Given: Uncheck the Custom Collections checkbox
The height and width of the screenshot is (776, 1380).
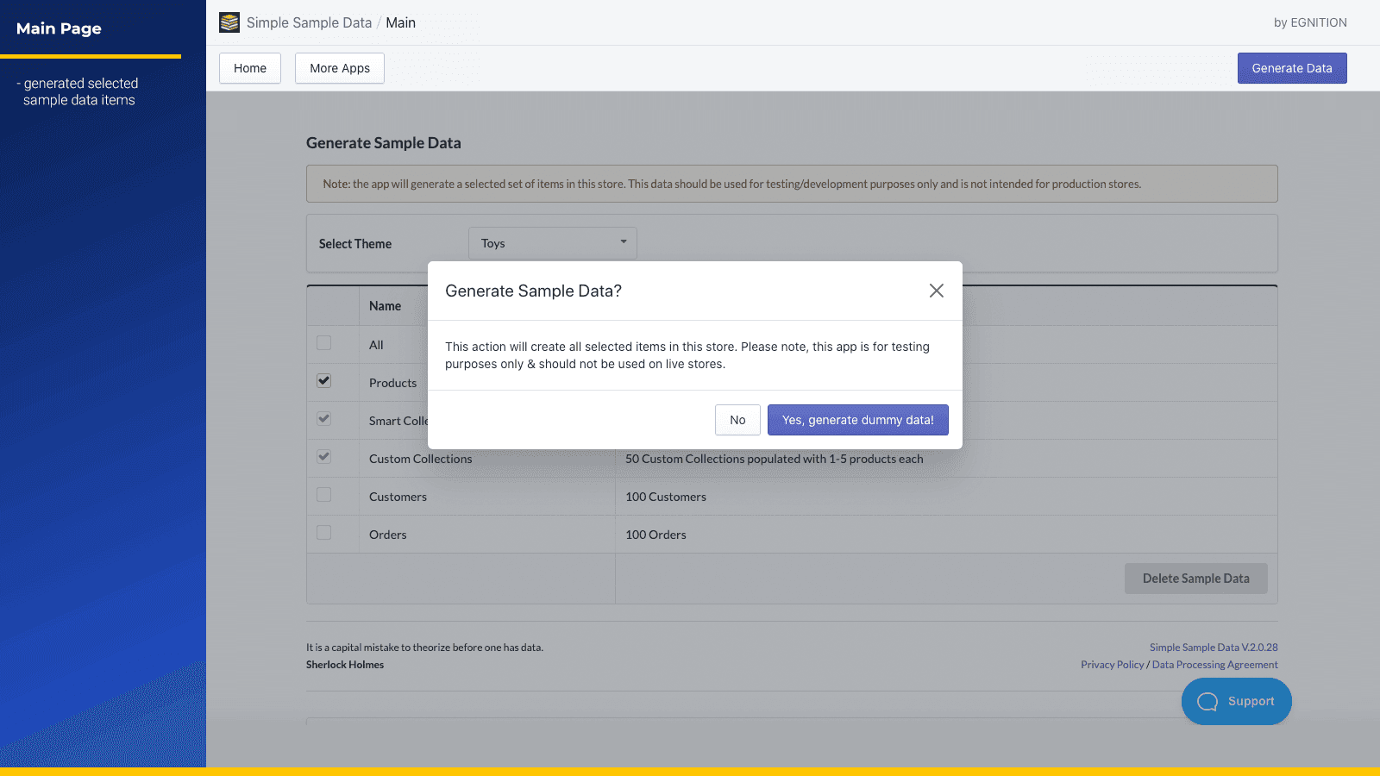Looking at the screenshot, I should coord(323,456).
